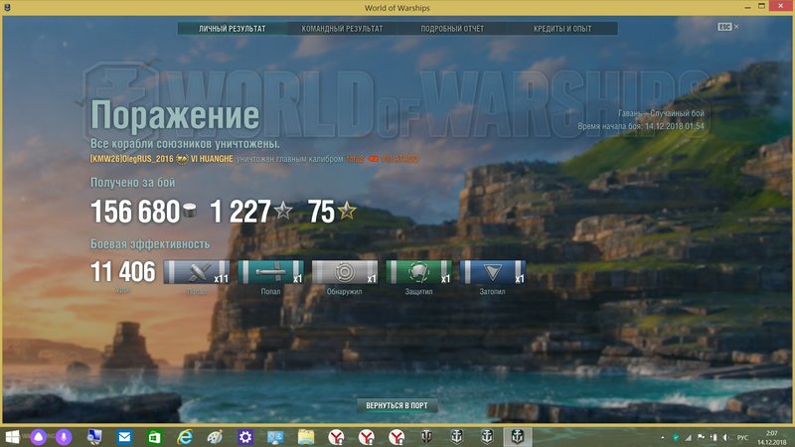Click the volume speaker tray icon

coord(726,437)
